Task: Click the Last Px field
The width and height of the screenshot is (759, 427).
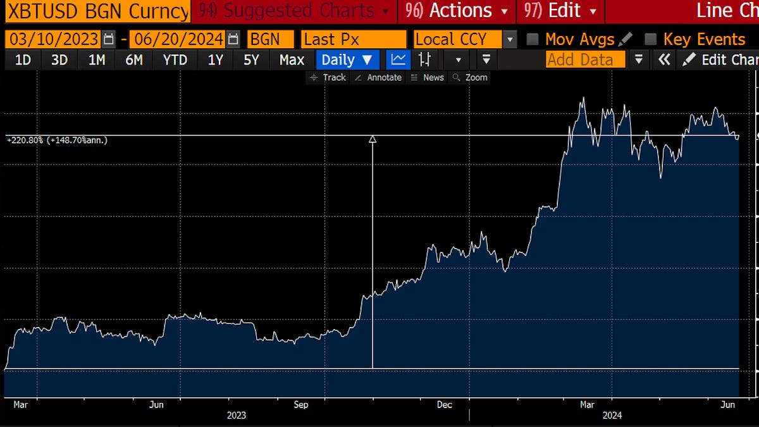Action: click(354, 39)
